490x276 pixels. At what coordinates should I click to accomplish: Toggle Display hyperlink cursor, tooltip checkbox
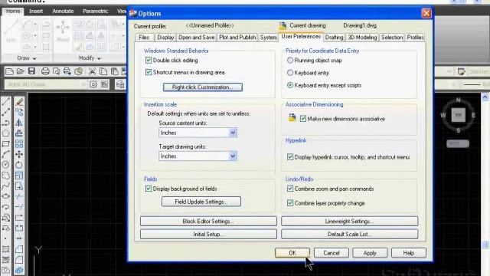[x=290, y=157]
